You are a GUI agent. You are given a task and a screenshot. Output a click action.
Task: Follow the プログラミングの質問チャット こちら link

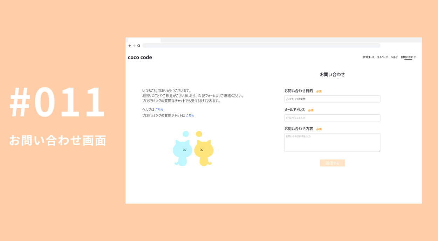[x=190, y=115]
